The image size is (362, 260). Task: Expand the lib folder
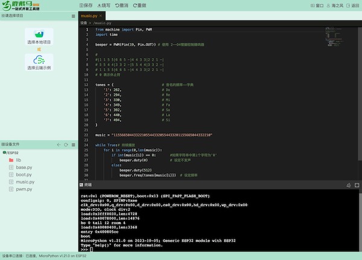coord(18,160)
